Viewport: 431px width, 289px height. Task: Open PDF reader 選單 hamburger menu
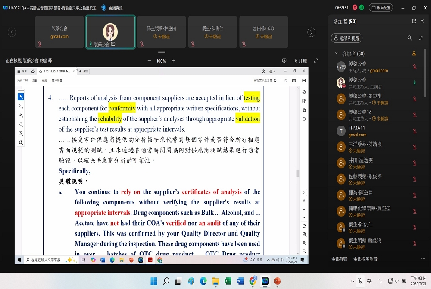22,71
